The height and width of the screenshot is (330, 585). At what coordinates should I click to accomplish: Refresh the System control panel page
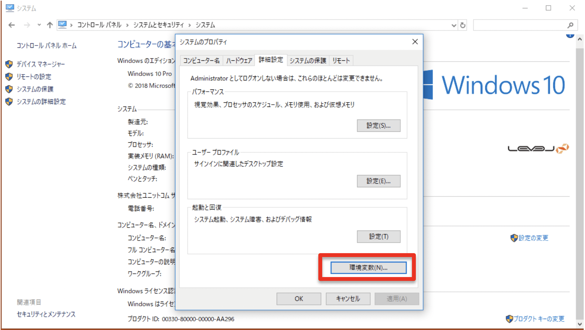pyautogui.click(x=463, y=25)
